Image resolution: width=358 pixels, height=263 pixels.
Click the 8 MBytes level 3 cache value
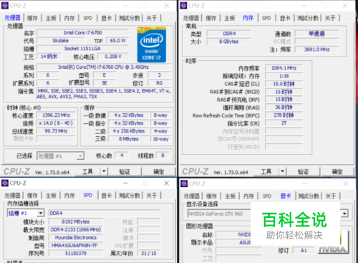point(129,139)
